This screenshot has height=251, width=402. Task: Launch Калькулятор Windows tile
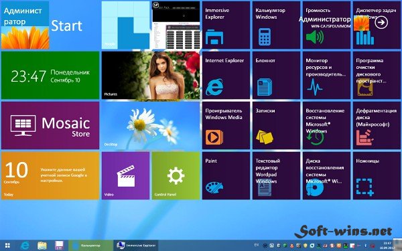click(x=276, y=25)
